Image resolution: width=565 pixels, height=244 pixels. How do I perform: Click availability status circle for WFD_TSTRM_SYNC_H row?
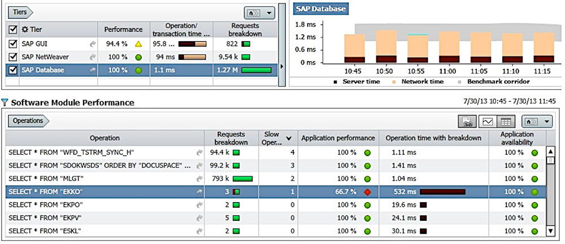534,153
